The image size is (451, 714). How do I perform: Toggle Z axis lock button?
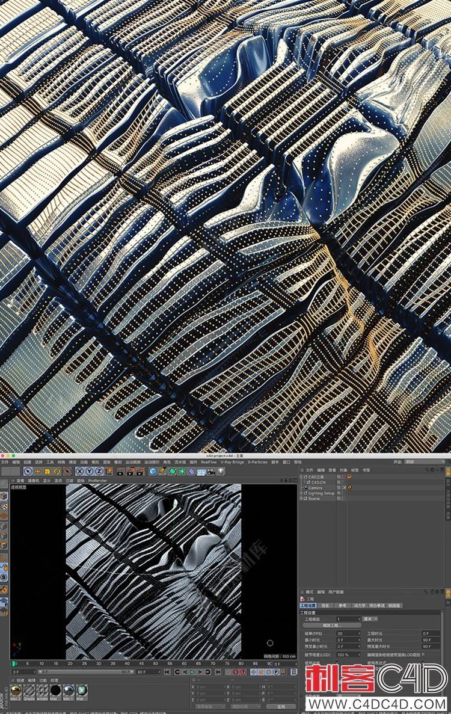pos(99,472)
